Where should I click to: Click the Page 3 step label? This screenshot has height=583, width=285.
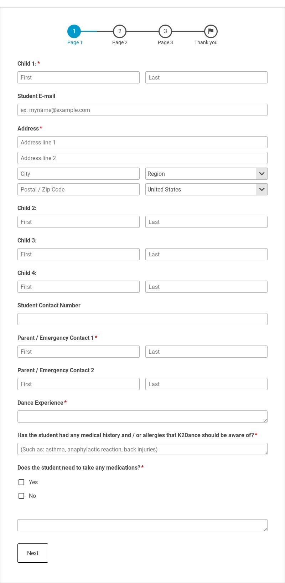pos(165,42)
